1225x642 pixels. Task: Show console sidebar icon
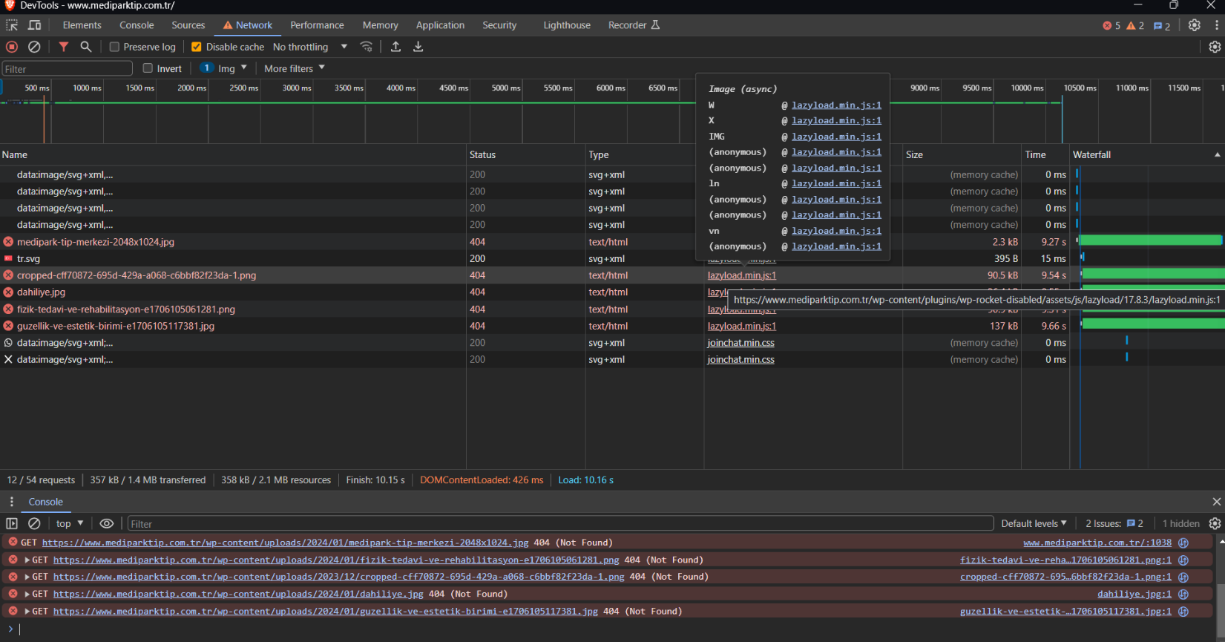coord(12,523)
